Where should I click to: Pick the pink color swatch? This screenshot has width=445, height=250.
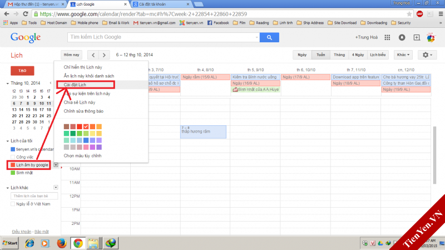point(86,147)
